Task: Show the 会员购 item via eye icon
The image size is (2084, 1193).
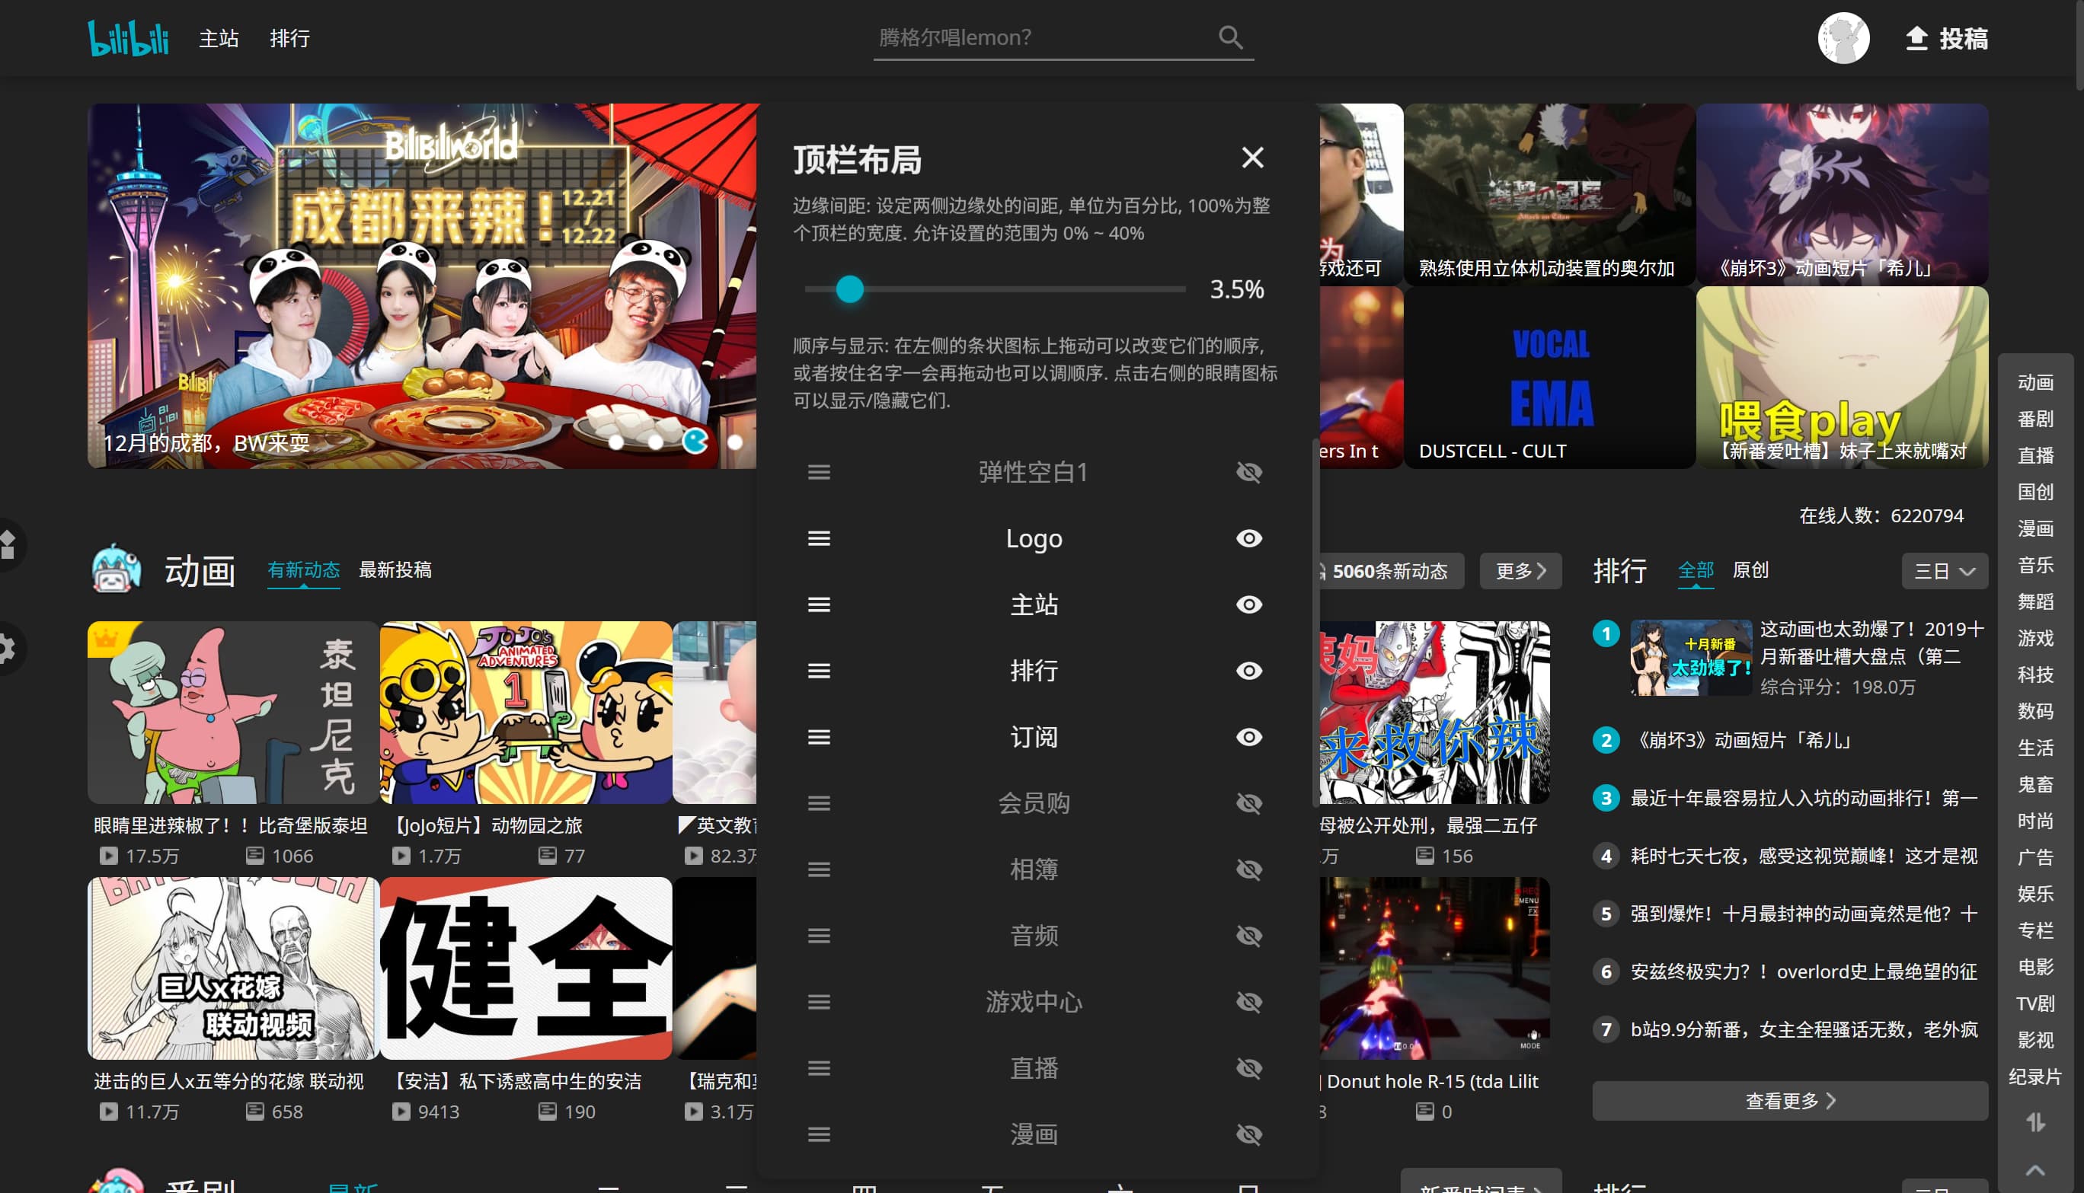Action: pyautogui.click(x=1248, y=803)
